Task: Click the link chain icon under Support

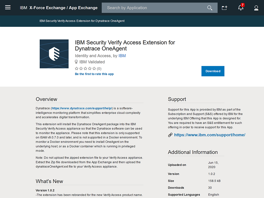Action: 170,135
